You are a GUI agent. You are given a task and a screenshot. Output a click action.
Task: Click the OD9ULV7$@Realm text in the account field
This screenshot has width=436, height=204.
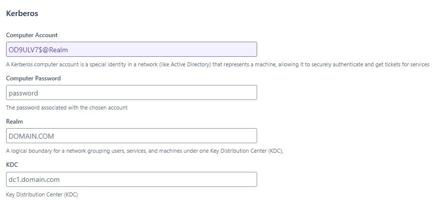click(x=38, y=49)
